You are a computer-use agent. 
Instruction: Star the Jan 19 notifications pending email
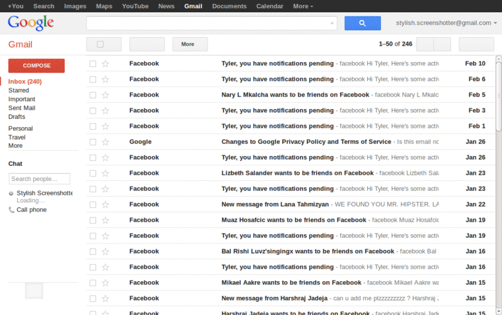pos(105,235)
